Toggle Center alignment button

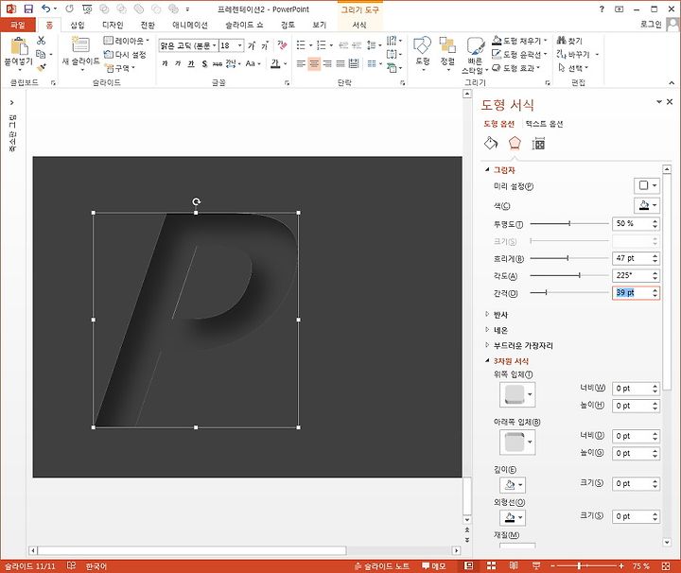[x=314, y=64]
